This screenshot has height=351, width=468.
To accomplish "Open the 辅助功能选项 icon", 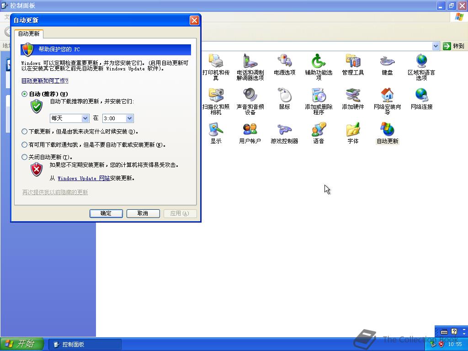I will pos(319,67).
